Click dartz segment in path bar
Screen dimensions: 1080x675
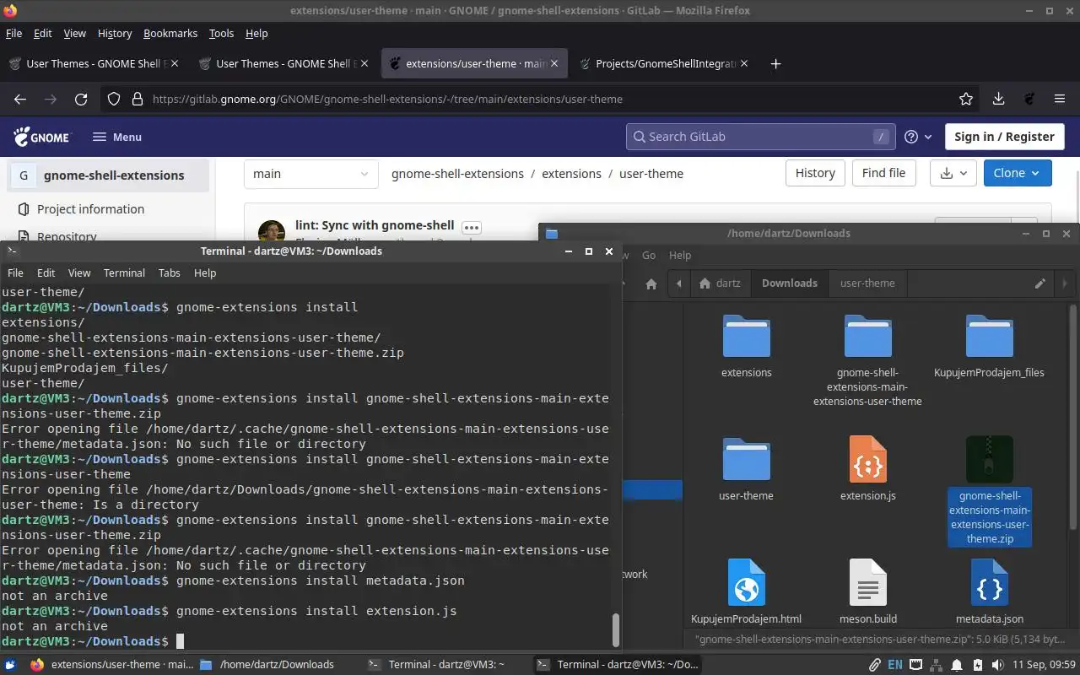pos(720,283)
